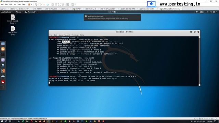219x123 pixels.
Task: Open the VMware View menu
Action: click(x=11, y=4)
